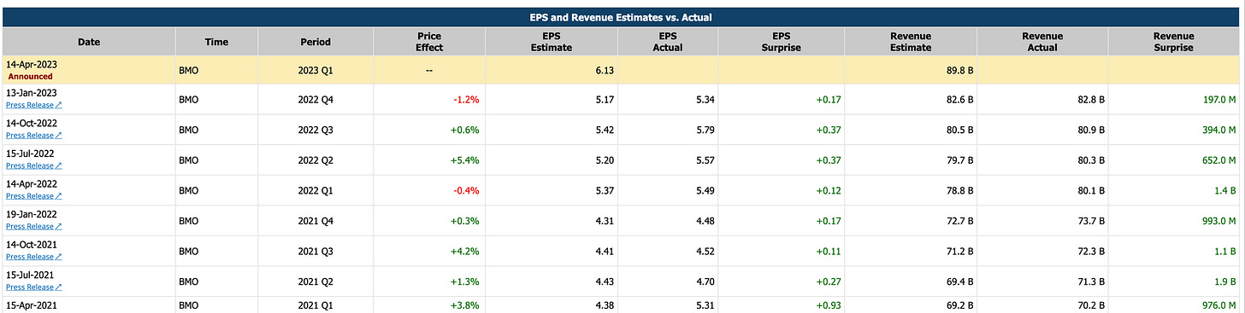The height and width of the screenshot is (313, 1245).
Task: Click the 1.4 B revenue surprise
Action: point(1225,190)
